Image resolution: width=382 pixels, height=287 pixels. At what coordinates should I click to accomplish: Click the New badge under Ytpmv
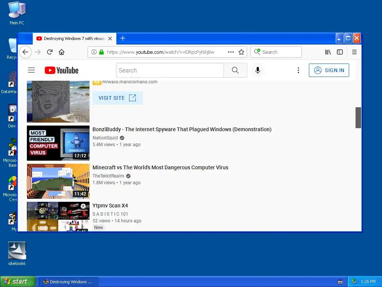tap(98, 228)
